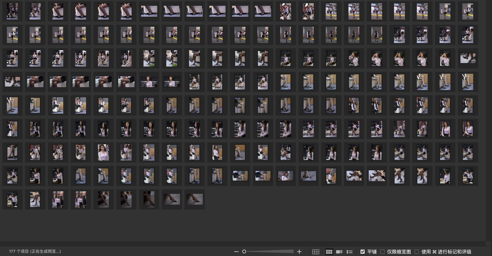Open the first thumbnail of the bottom row

pyautogui.click(x=12, y=199)
